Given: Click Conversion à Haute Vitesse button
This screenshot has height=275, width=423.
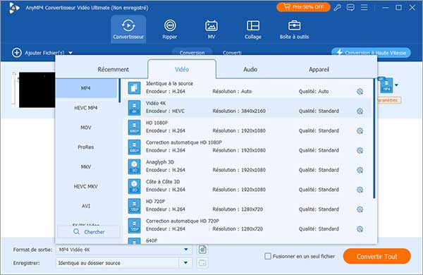Looking at the screenshot, I should pos(372,52).
